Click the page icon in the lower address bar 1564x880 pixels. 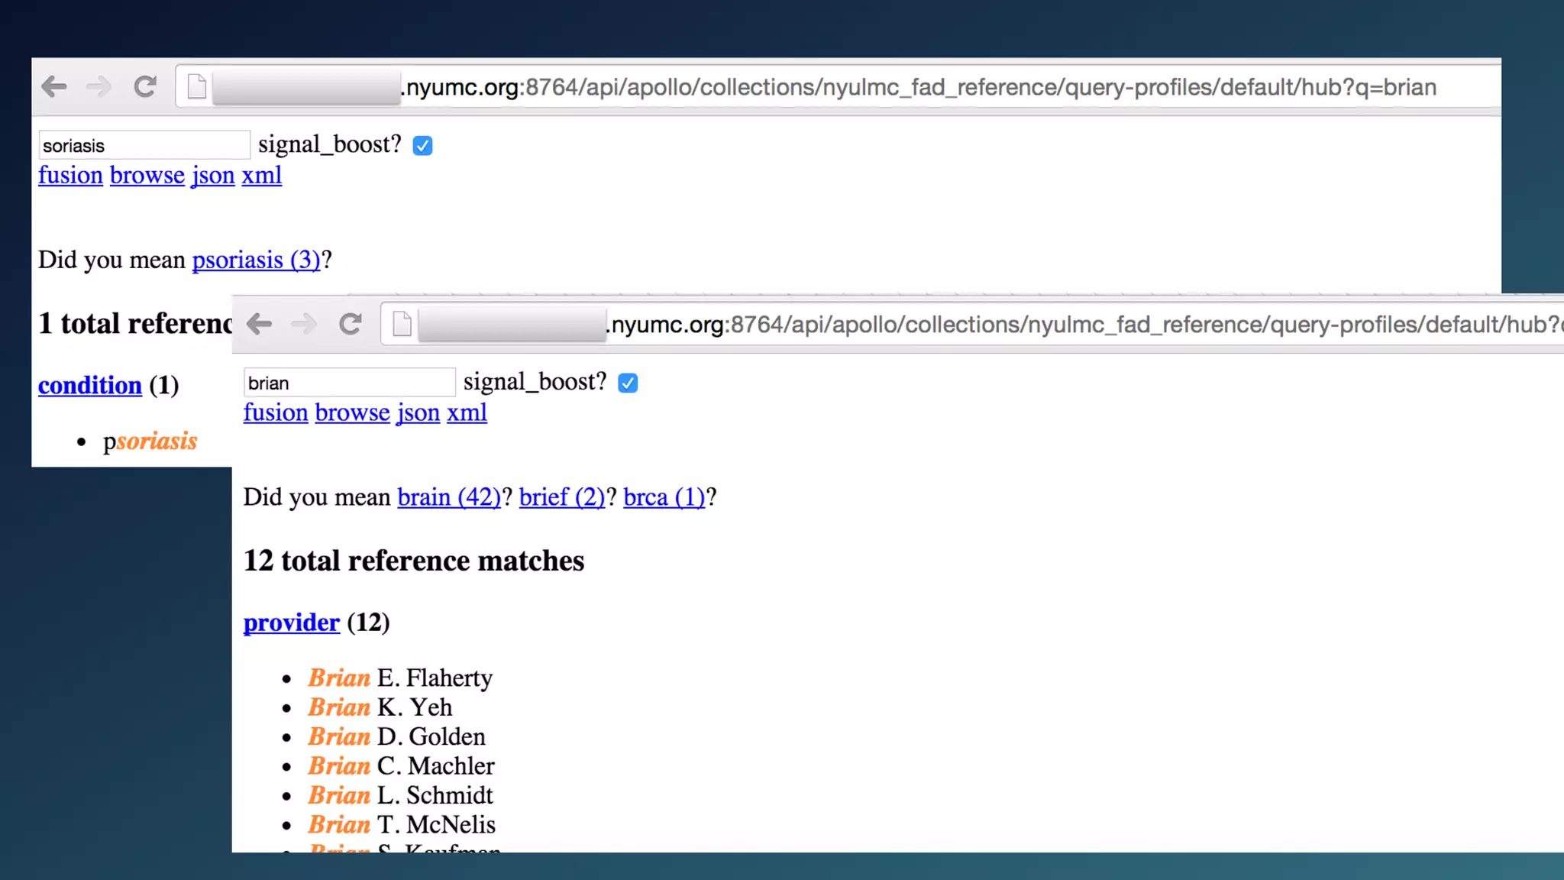click(402, 324)
